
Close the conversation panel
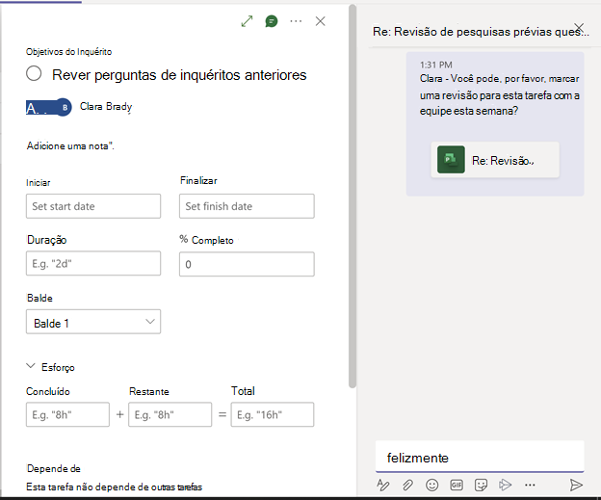pyautogui.click(x=579, y=27)
